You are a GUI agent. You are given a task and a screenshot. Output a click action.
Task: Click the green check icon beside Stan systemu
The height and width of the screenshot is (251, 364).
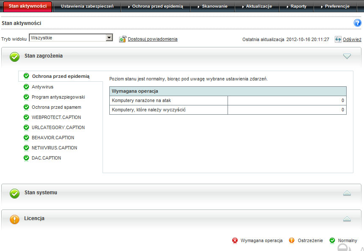15,193
